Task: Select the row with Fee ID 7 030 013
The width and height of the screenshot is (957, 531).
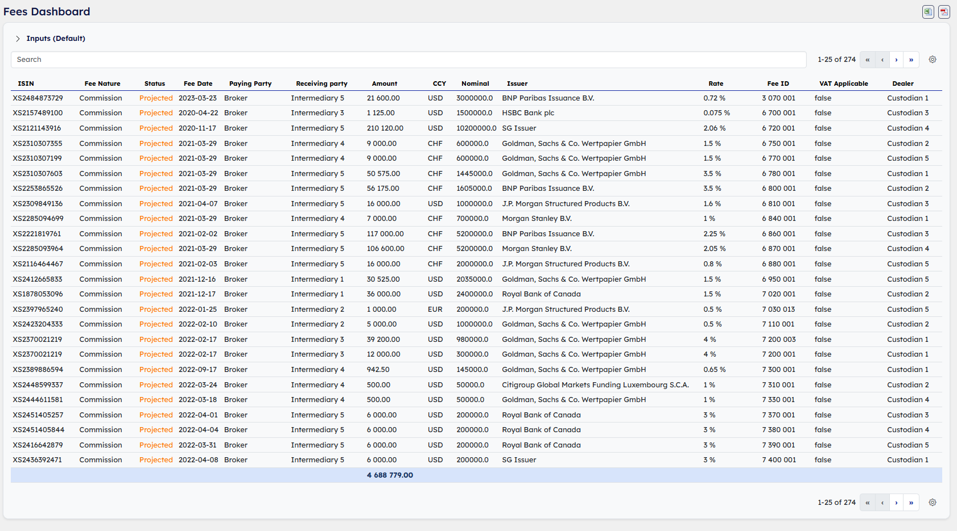Action: pyautogui.click(x=778, y=310)
